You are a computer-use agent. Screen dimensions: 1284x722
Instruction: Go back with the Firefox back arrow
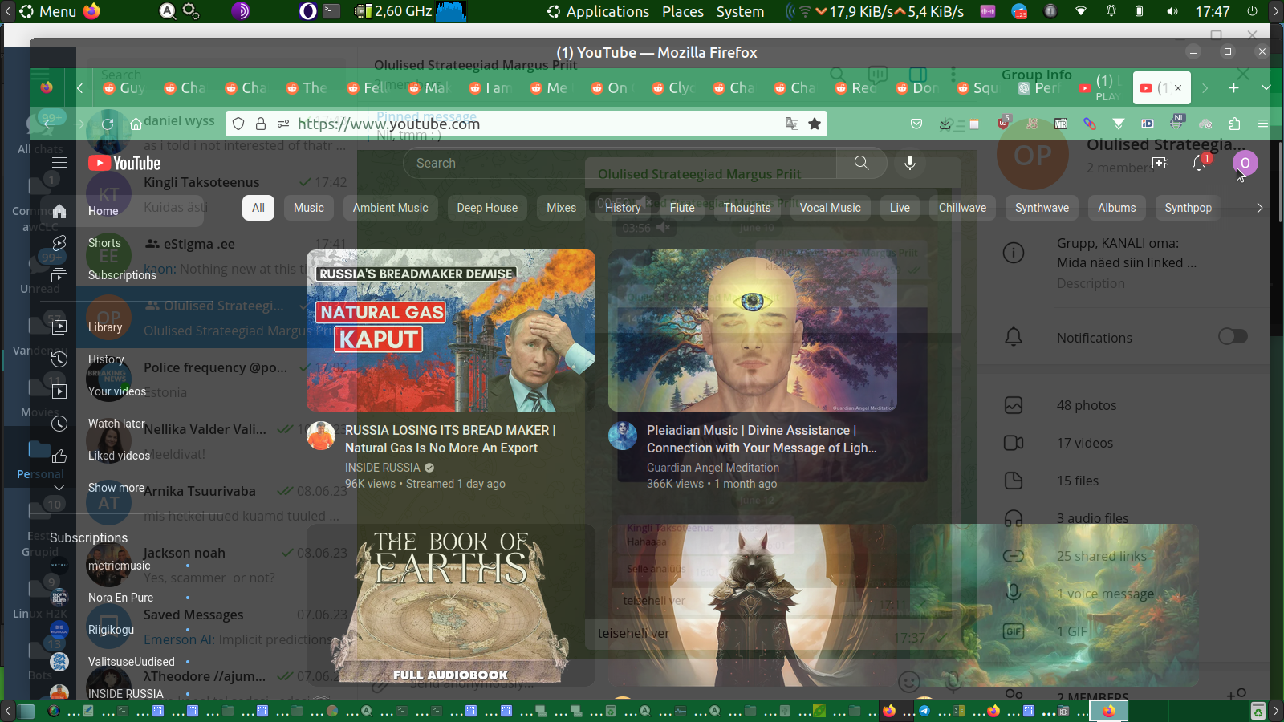point(50,124)
